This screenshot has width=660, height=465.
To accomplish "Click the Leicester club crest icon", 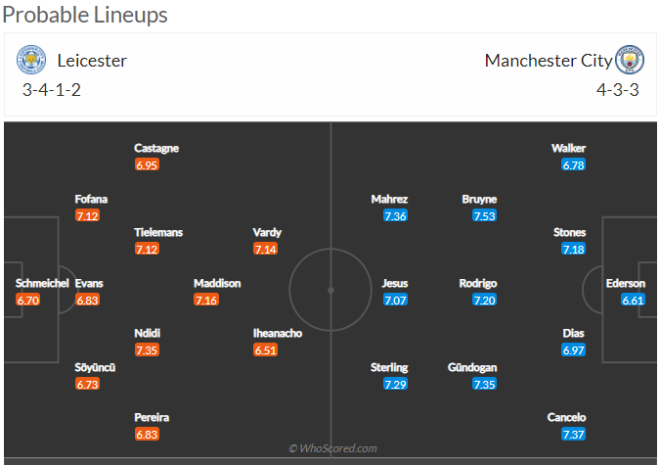I will click(x=31, y=60).
